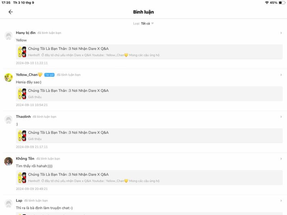Open story title link under Yellow_Chan's comment
The width and height of the screenshot is (287, 215).
click(x=68, y=91)
